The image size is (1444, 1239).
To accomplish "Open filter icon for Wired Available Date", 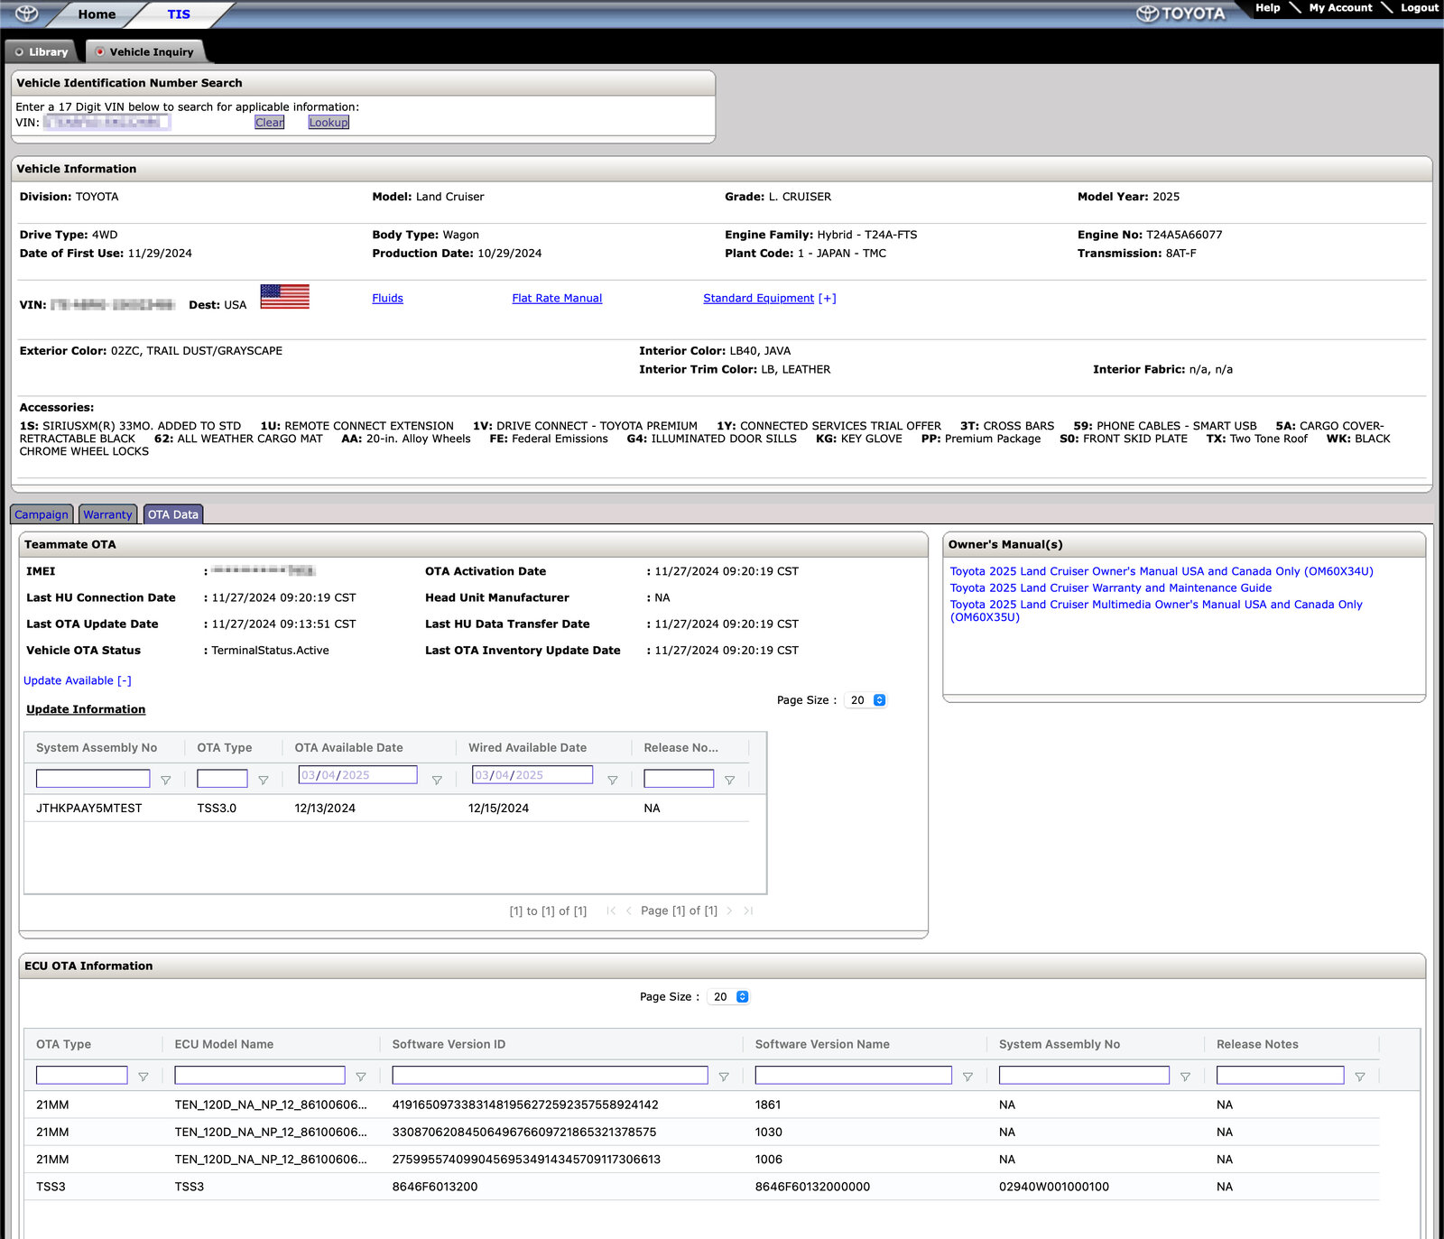I will (x=612, y=780).
